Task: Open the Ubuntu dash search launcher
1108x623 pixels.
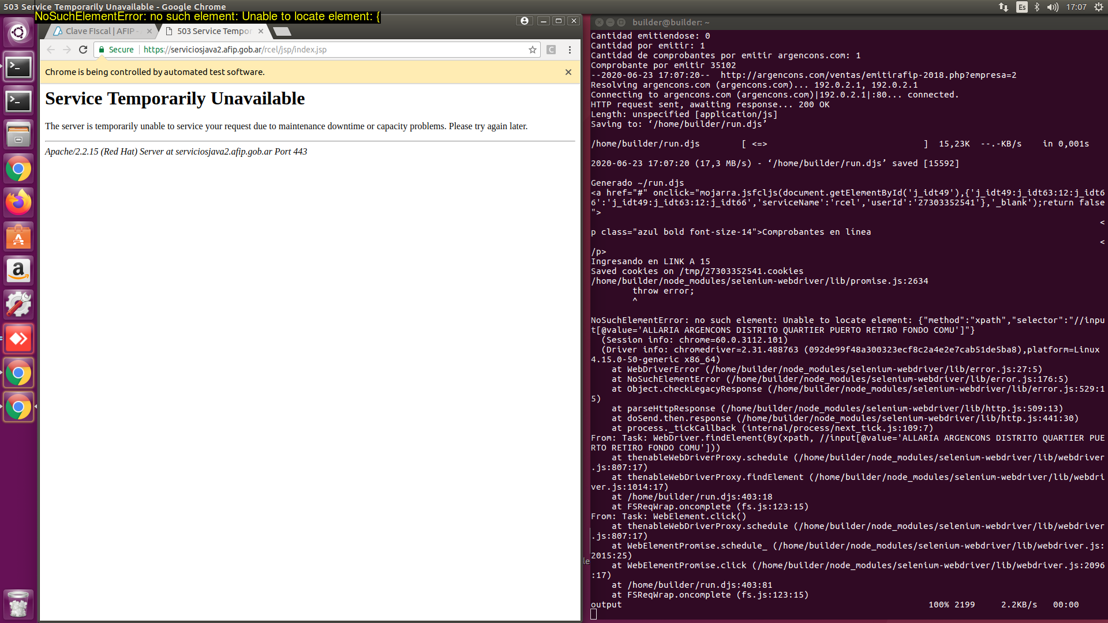Action: 18,32
